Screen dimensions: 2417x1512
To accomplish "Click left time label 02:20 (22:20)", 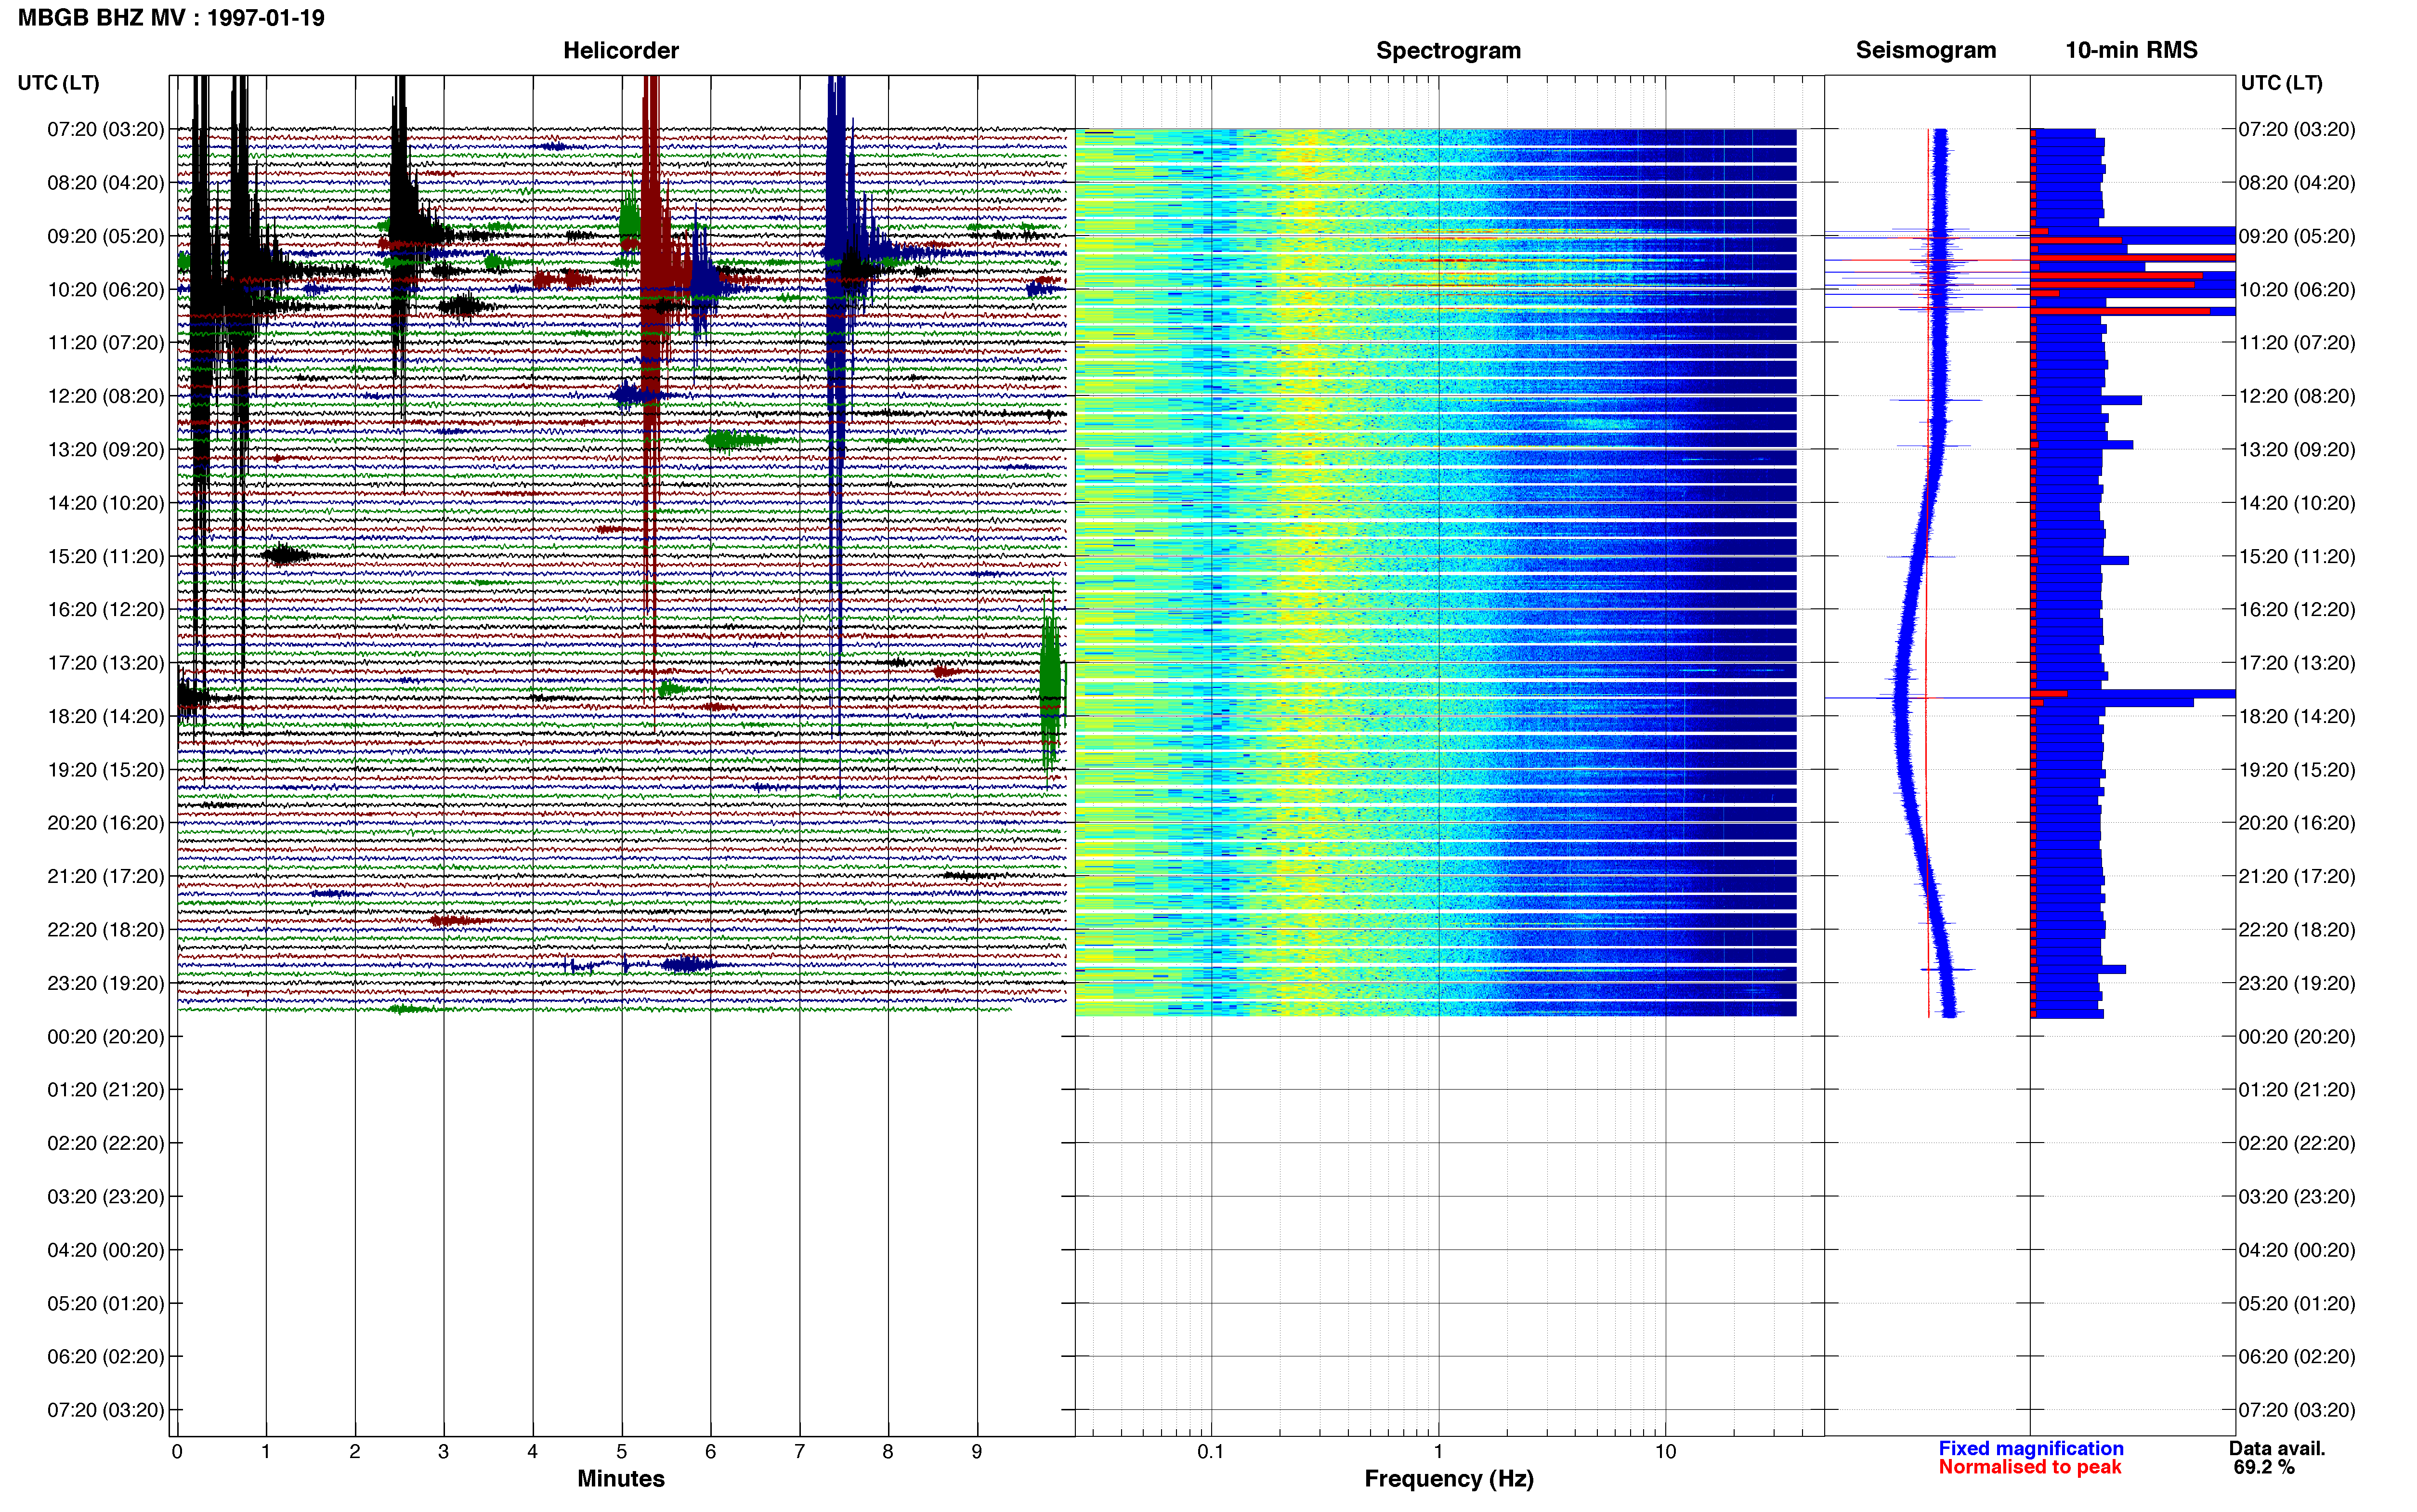I will pyautogui.click(x=106, y=1143).
